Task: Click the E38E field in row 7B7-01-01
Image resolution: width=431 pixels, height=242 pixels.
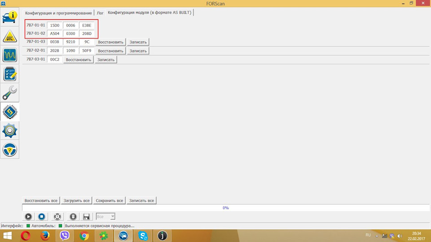Action: (x=87, y=25)
